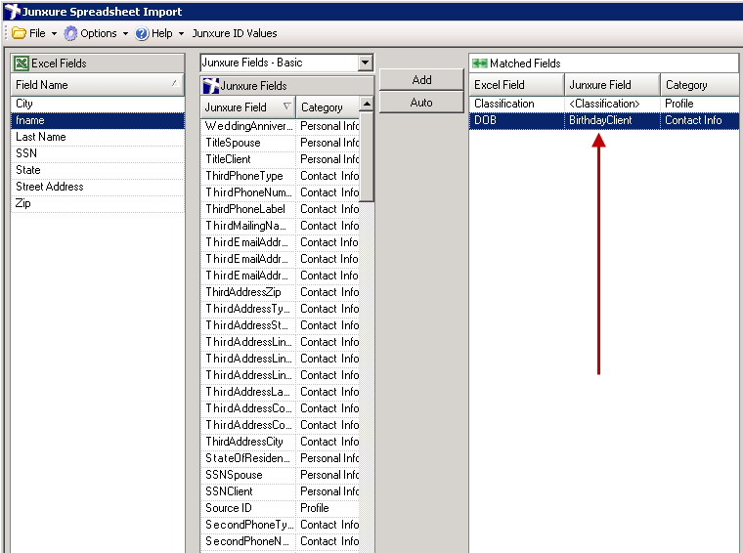Click the File folder icon in toolbar
The height and width of the screenshot is (553, 743).
[19, 33]
